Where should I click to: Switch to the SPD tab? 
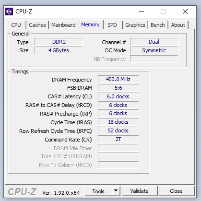pos(112,25)
